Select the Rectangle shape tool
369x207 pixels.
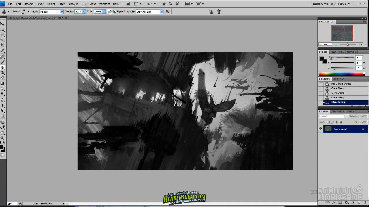point(3,116)
